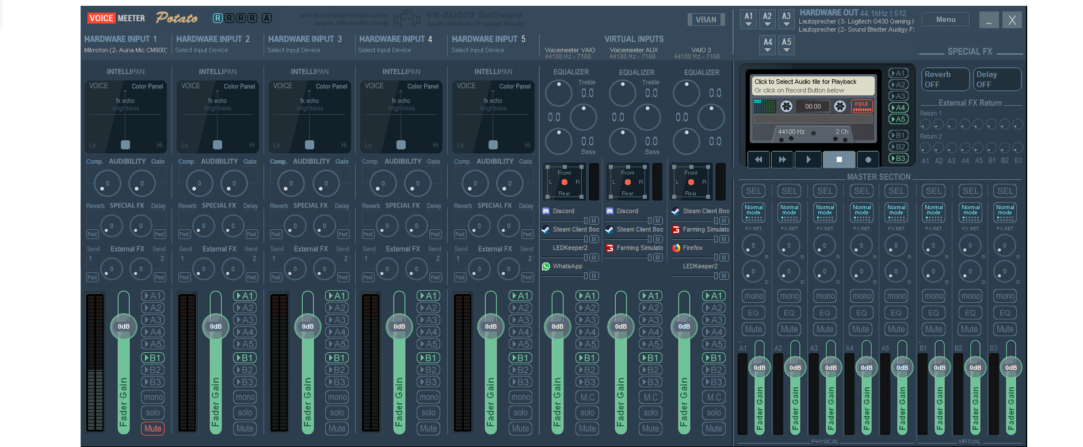Open the A3 hardware output device dropdown
Screen dimensions: 1083x447
786,20
